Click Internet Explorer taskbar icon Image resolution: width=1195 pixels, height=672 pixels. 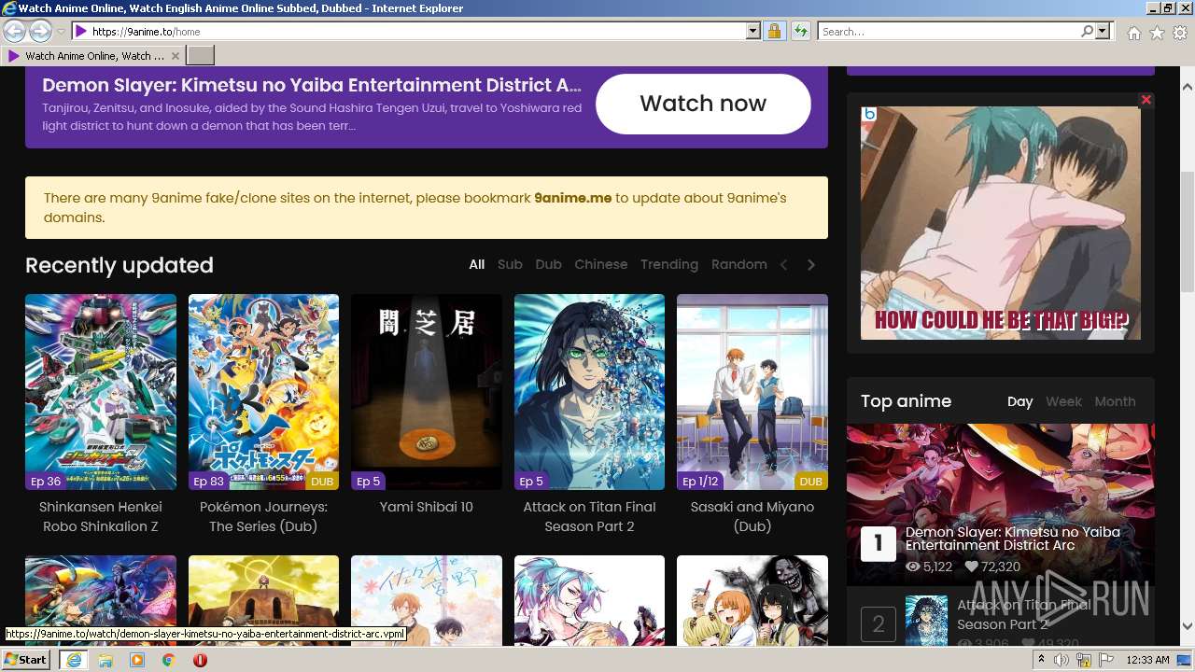[74, 660]
